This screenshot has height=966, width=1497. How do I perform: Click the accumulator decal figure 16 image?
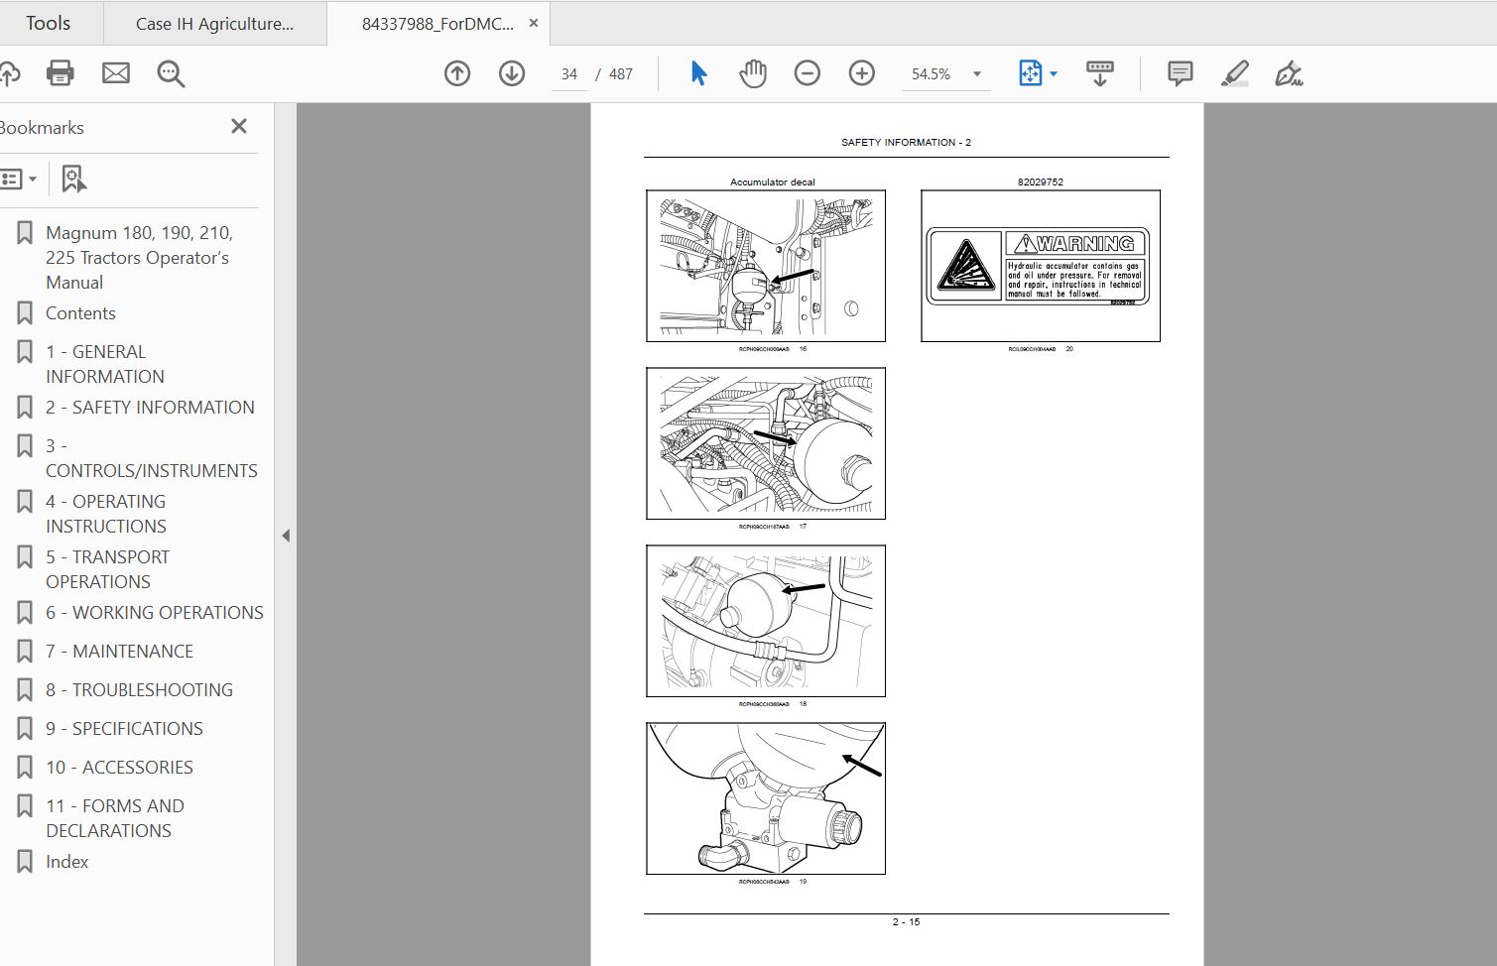click(766, 266)
